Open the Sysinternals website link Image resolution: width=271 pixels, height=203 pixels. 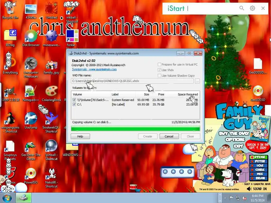94,69
